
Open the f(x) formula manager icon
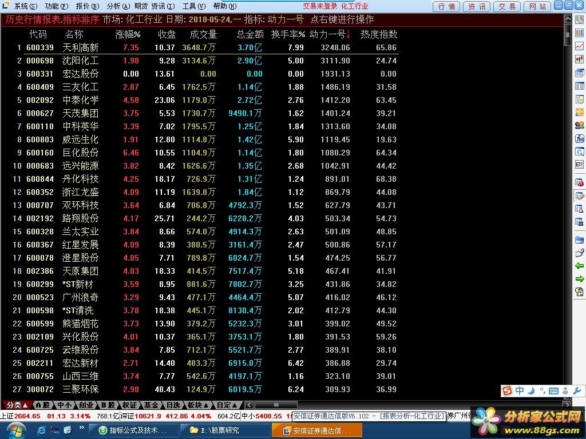580,138
